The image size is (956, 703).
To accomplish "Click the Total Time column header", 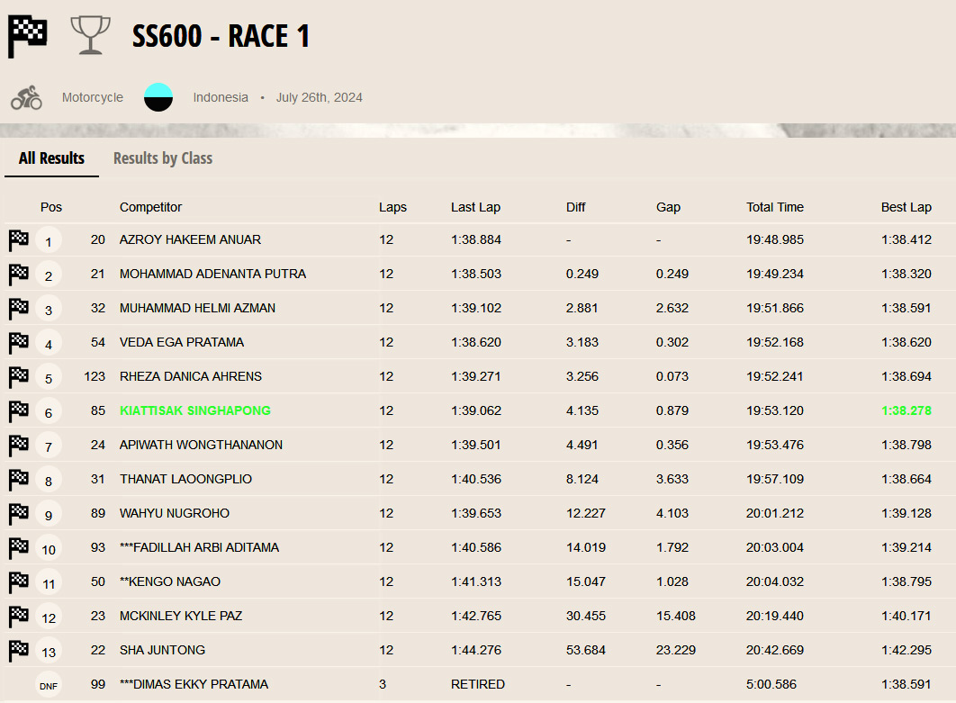I will [774, 207].
